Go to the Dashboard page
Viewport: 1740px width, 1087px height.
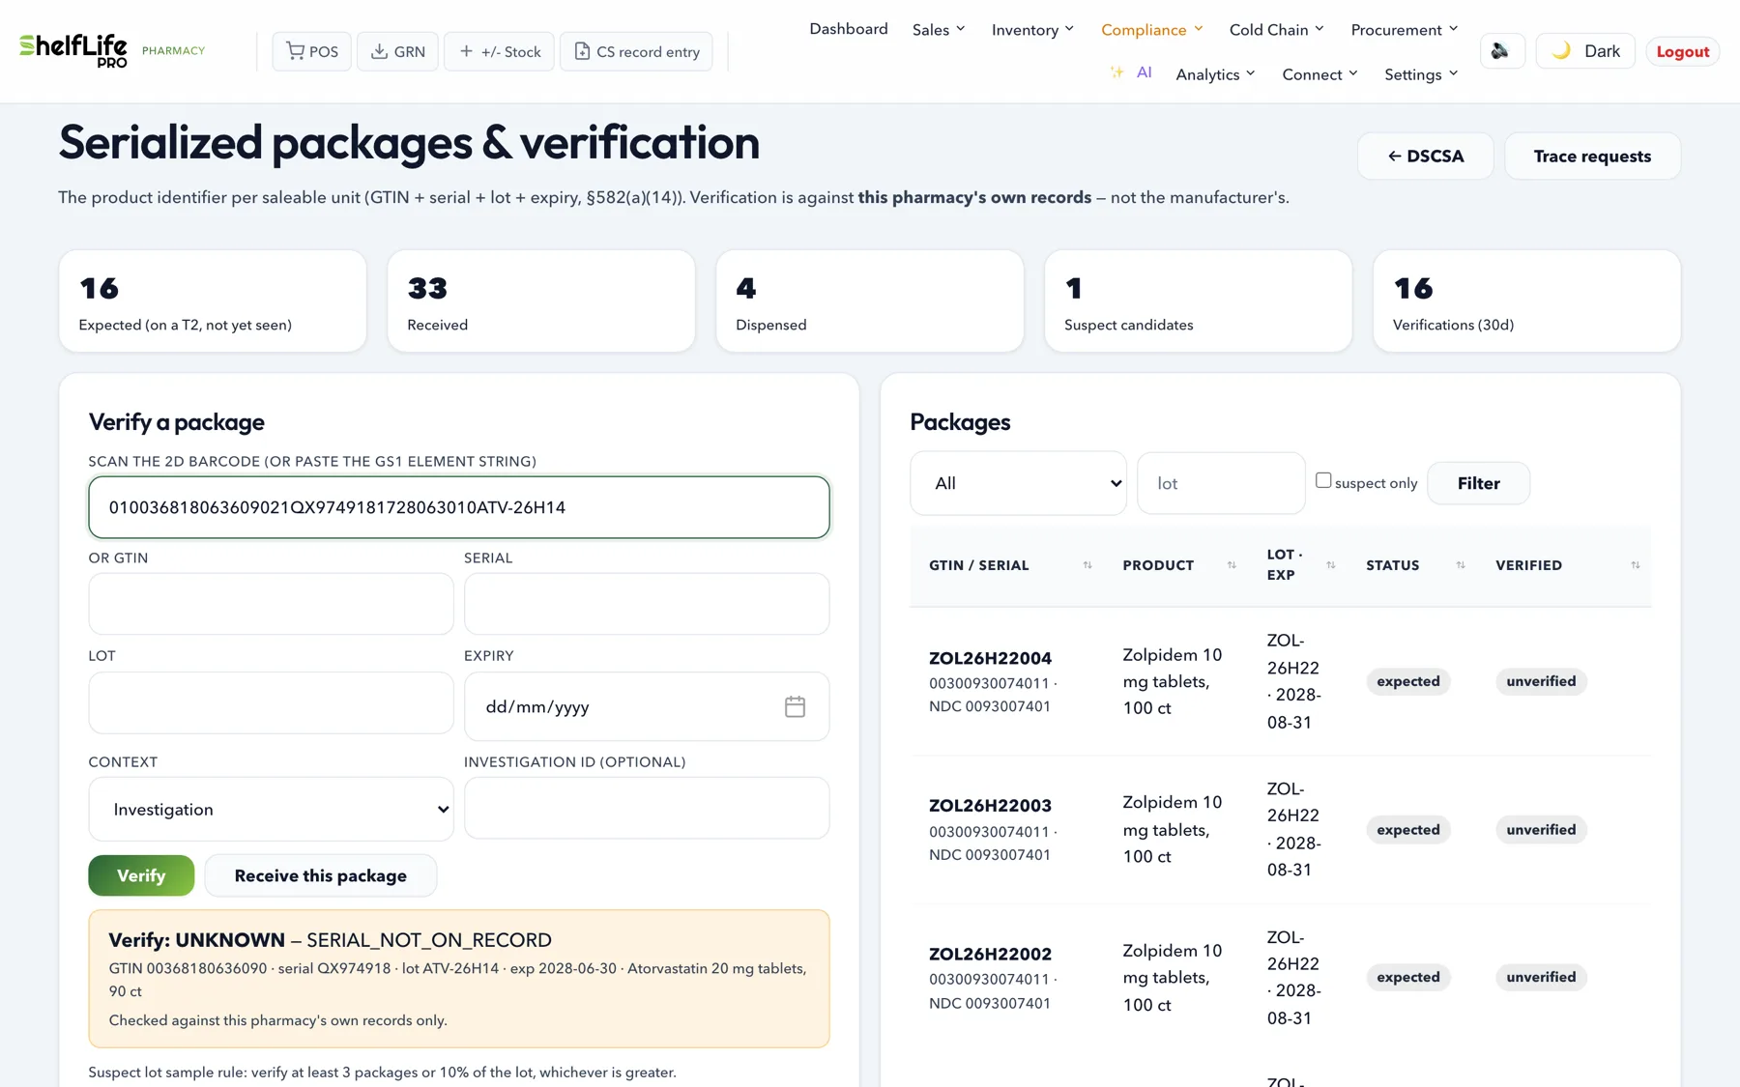848,29
